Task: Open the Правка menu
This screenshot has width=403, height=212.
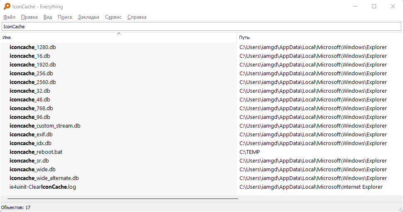Action: (x=29, y=17)
